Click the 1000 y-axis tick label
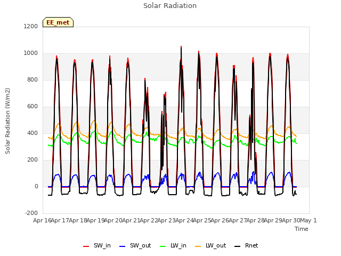This screenshot has width=341, height=256. (x=31, y=53)
